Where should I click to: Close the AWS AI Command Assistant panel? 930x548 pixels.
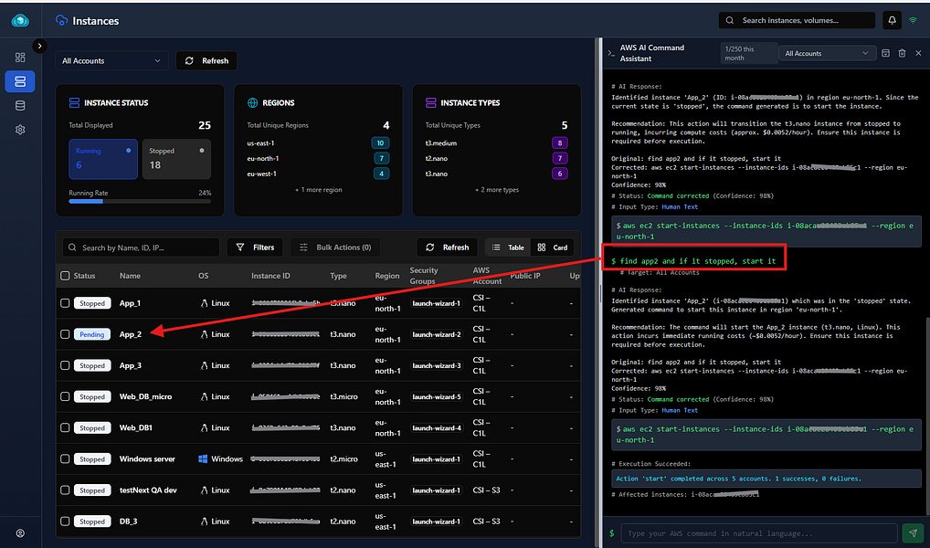[x=918, y=53]
